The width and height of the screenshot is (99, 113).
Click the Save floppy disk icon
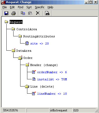pyautogui.click(x=6, y=13)
